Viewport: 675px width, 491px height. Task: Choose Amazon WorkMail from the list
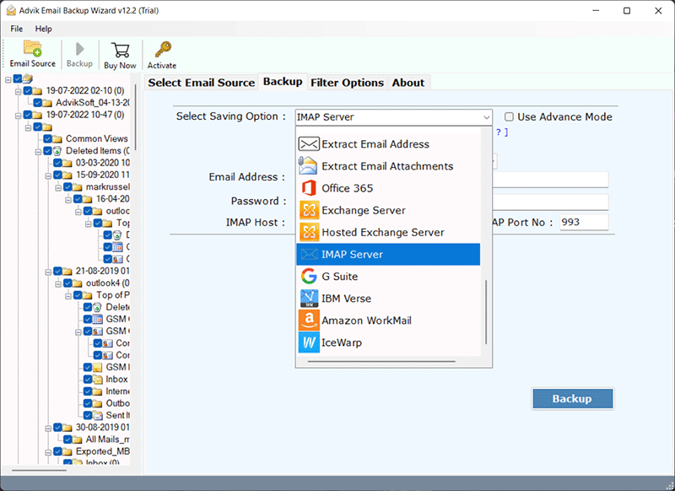(x=387, y=320)
